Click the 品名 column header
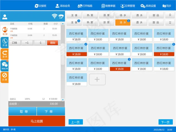 coord(12,24)
